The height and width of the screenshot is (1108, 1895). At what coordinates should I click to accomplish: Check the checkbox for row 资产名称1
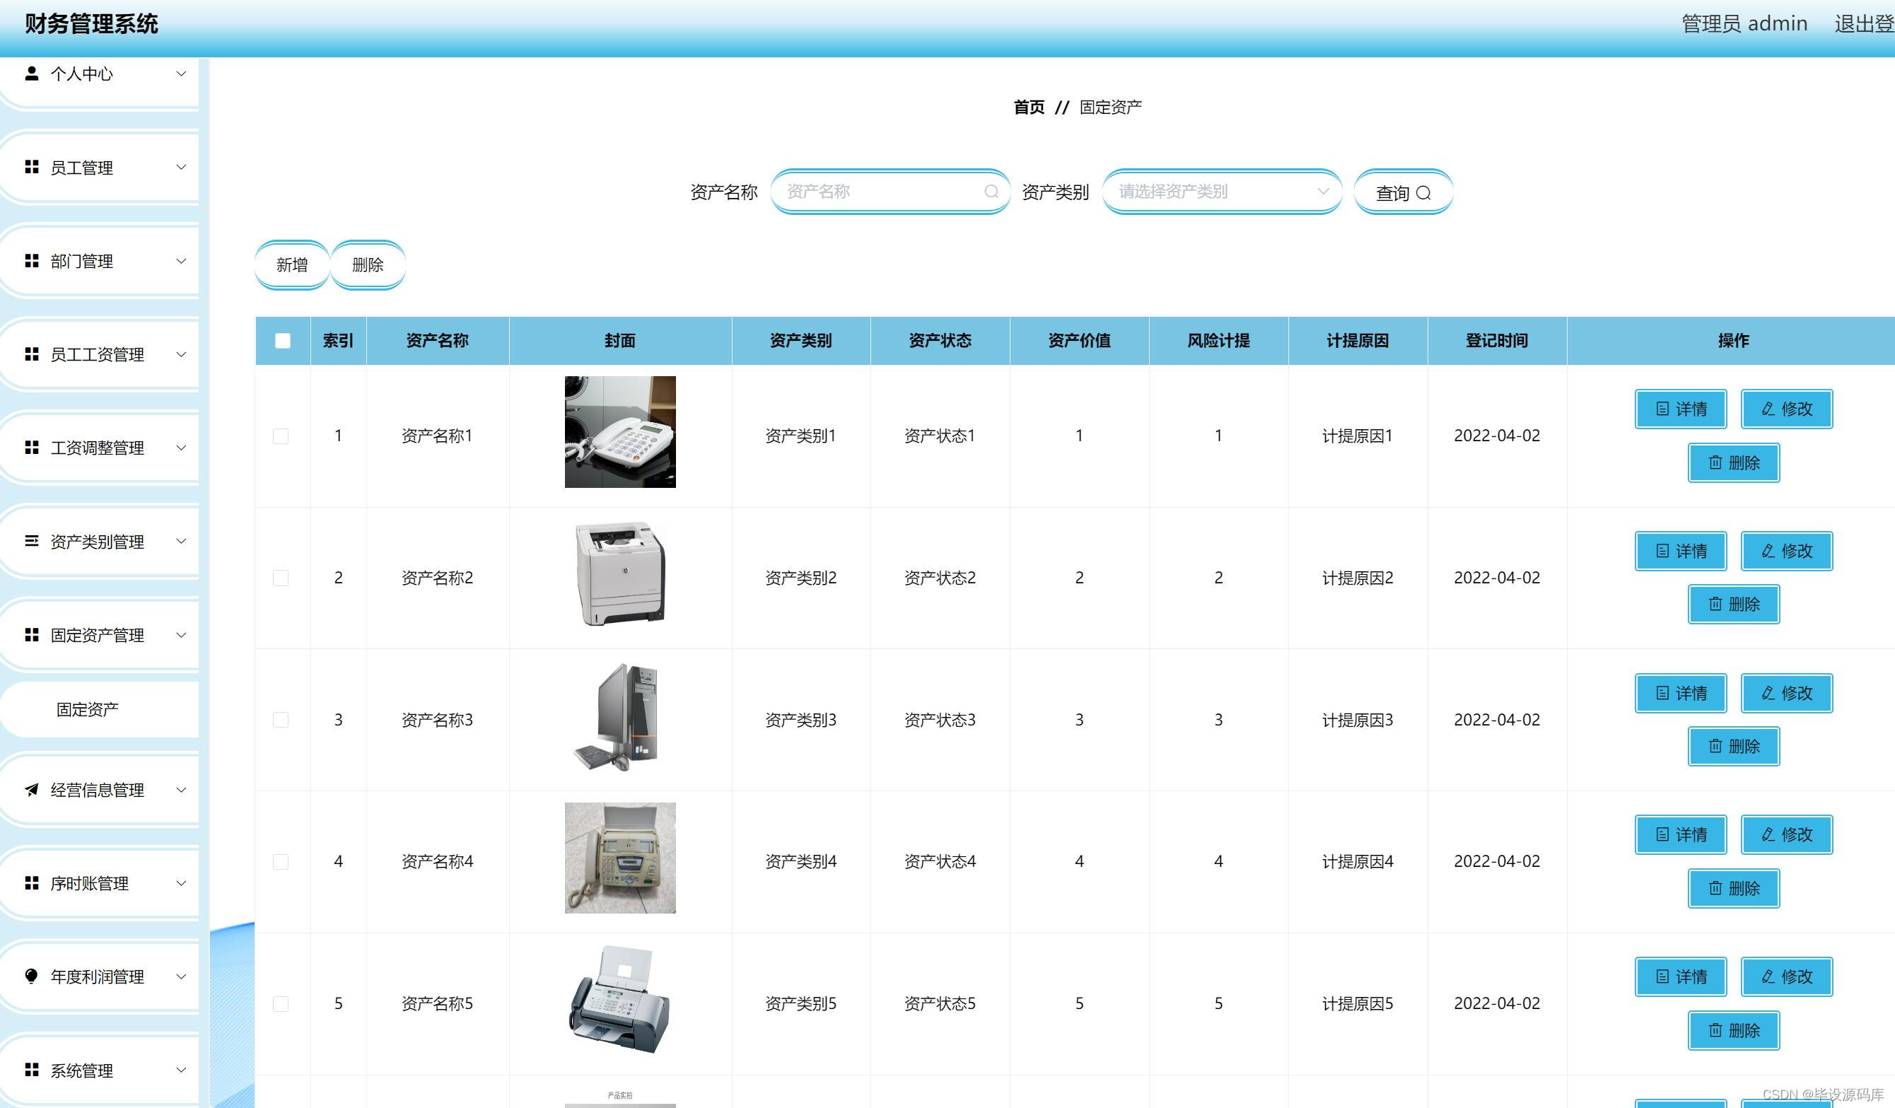click(x=281, y=436)
